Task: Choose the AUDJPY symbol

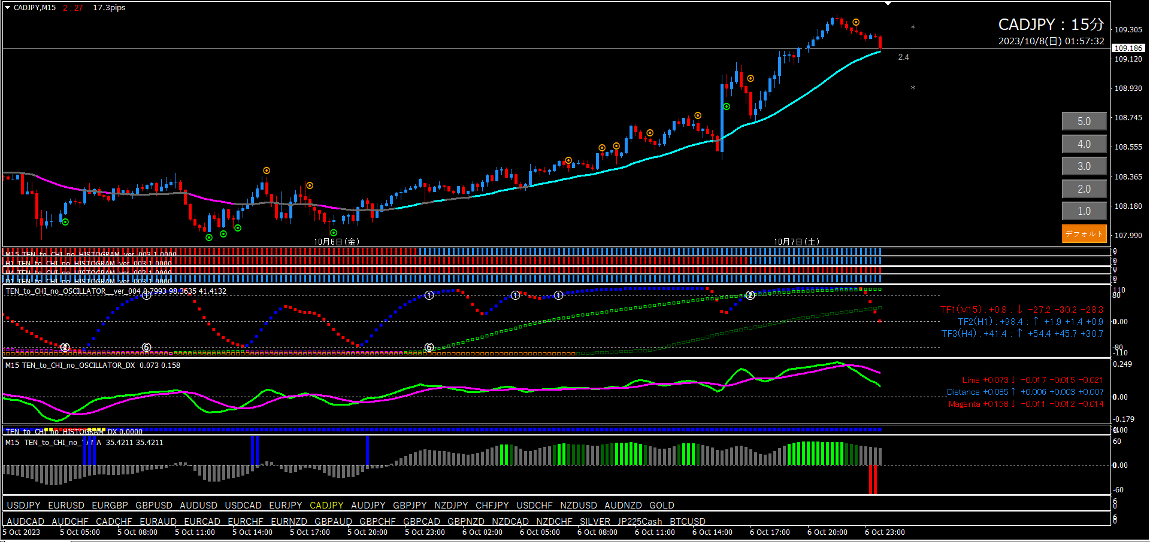Action: pyautogui.click(x=368, y=506)
